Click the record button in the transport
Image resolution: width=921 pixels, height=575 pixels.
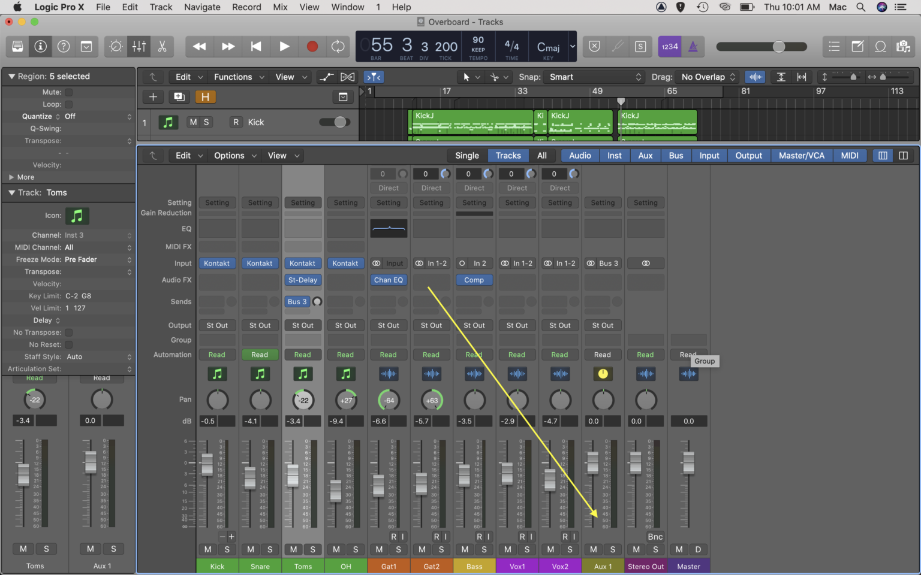click(312, 46)
